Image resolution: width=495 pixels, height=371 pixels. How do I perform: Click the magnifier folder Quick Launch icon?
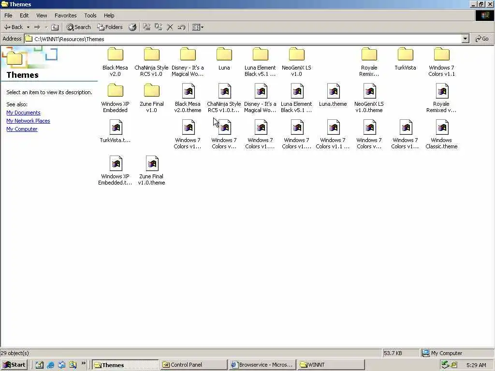pyautogui.click(x=73, y=365)
